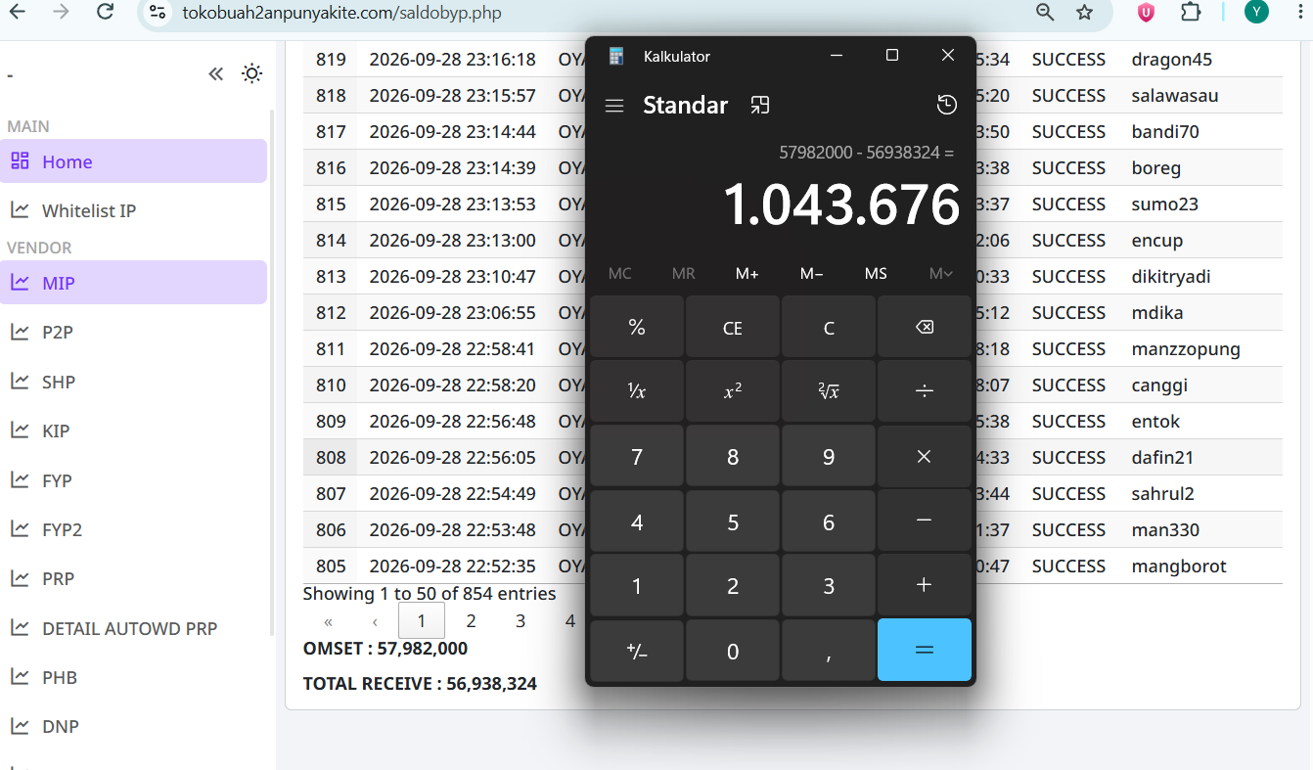Collapse the sidebar with double-chevron icon
Viewport: 1313px width, 770px height.
coord(216,73)
